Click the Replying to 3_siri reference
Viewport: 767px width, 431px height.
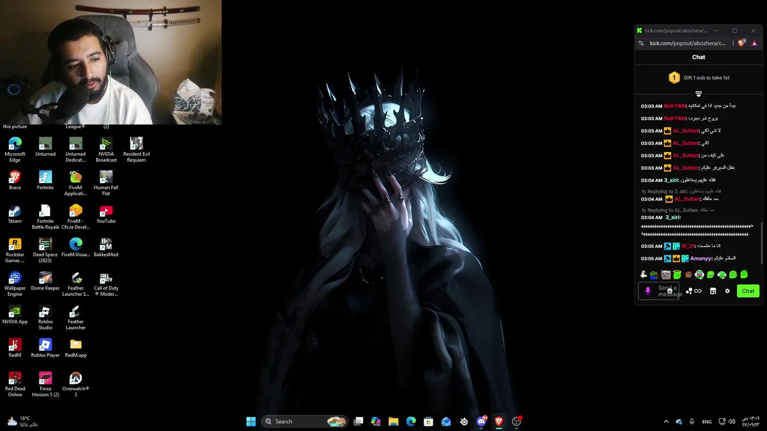681,192
